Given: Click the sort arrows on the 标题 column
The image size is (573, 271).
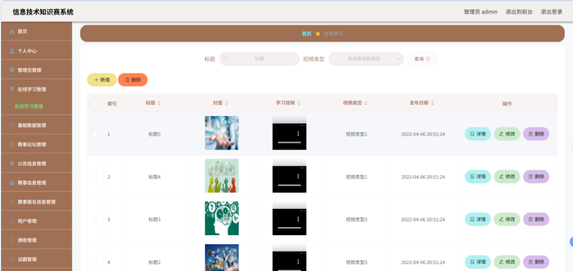Looking at the screenshot, I should [x=159, y=103].
